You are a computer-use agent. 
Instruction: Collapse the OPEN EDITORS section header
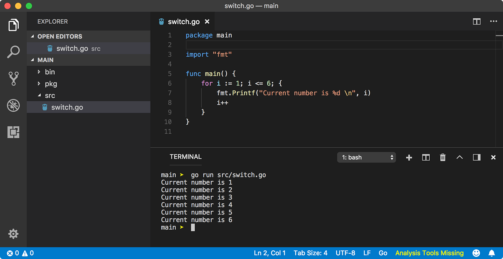[x=59, y=36]
